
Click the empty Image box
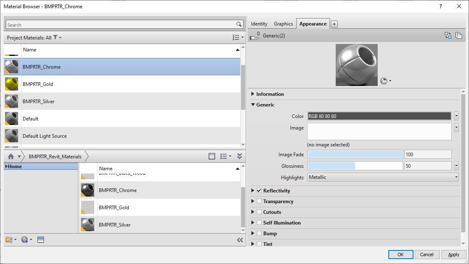coord(379,132)
